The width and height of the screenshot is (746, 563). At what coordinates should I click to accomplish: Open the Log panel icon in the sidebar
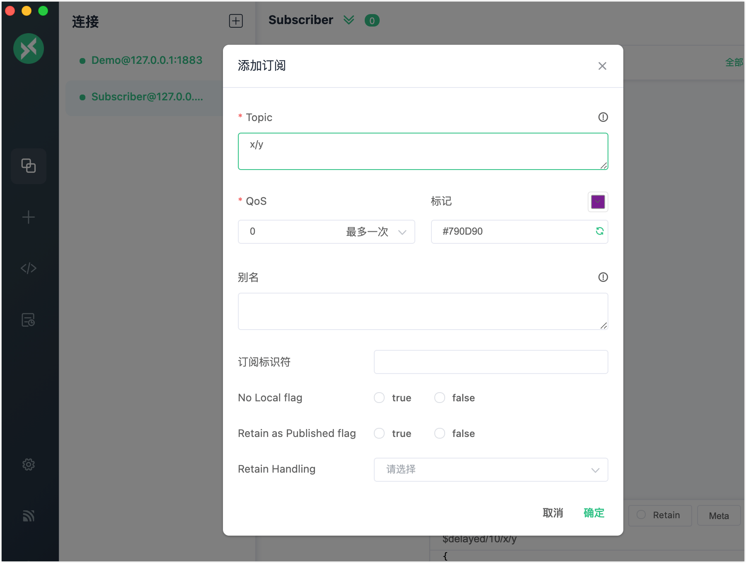coord(28,320)
